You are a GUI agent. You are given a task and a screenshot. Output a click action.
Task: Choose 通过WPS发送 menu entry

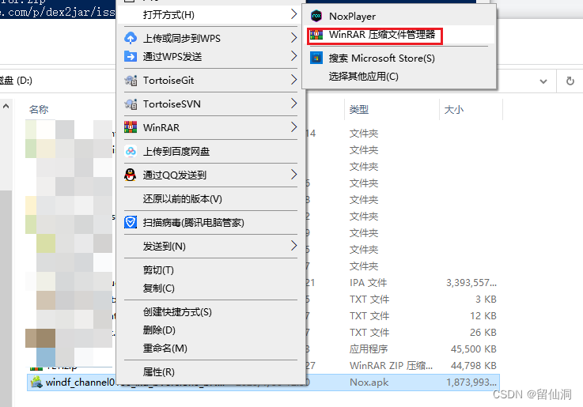coord(210,57)
